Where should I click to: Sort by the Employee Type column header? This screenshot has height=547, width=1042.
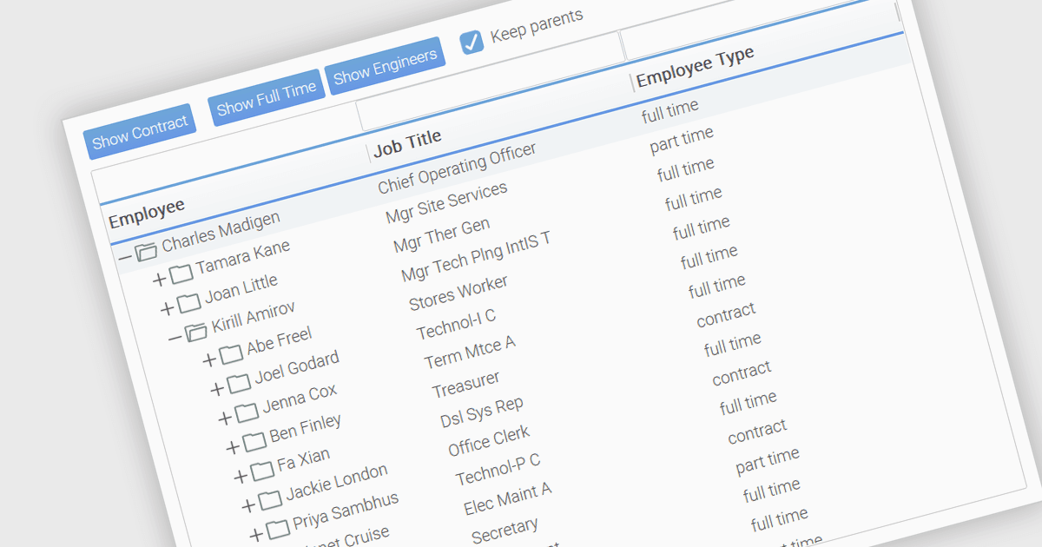pos(695,68)
